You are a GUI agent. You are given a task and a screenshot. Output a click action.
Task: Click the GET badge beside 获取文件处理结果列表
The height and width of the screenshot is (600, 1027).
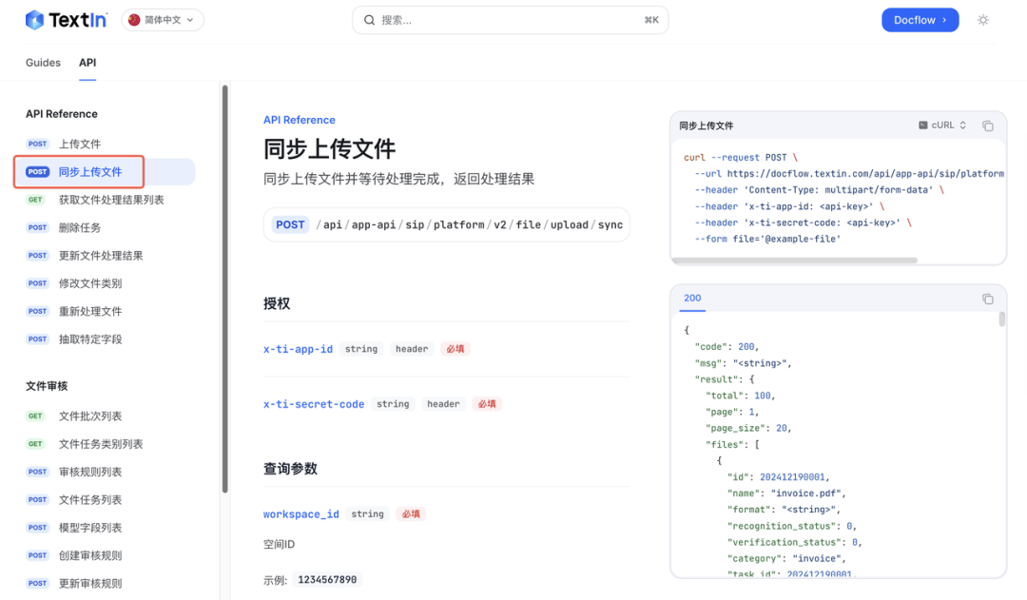[36, 200]
